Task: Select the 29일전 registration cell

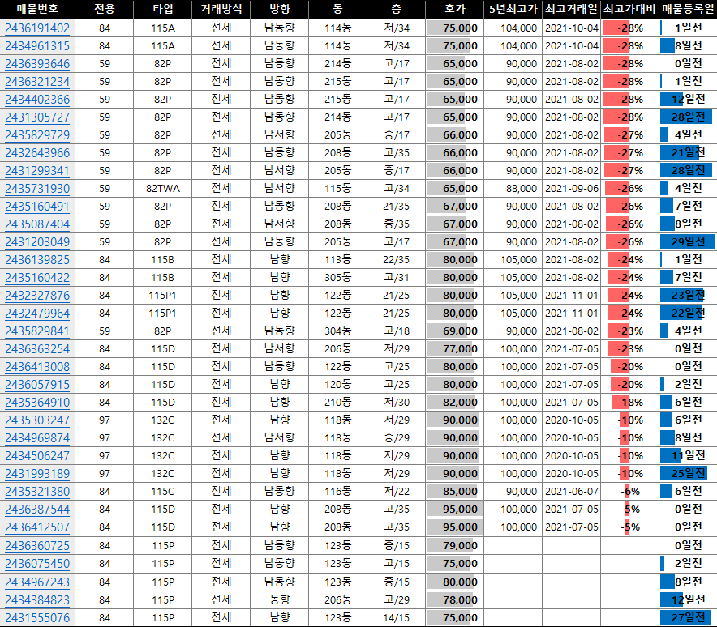Action: click(688, 242)
